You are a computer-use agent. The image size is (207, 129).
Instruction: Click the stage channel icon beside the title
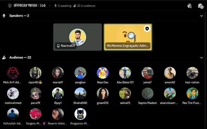[10, 6]
